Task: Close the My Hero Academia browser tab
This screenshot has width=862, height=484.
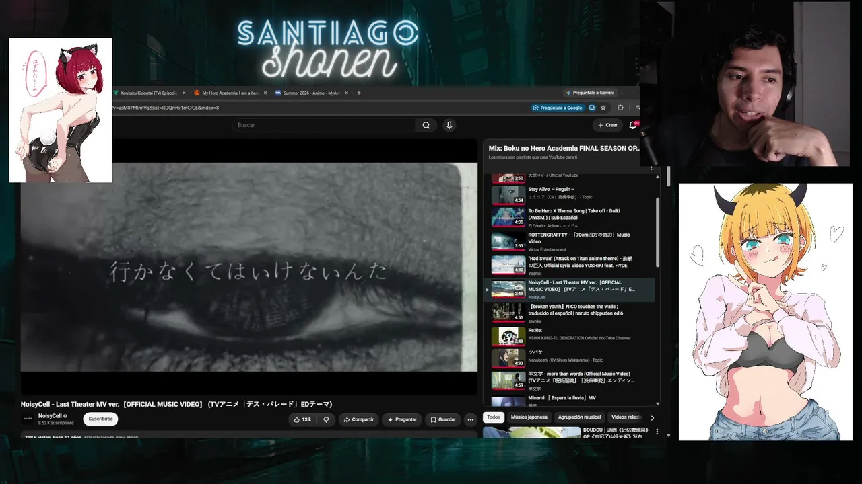Action: [x=265, y=93]
